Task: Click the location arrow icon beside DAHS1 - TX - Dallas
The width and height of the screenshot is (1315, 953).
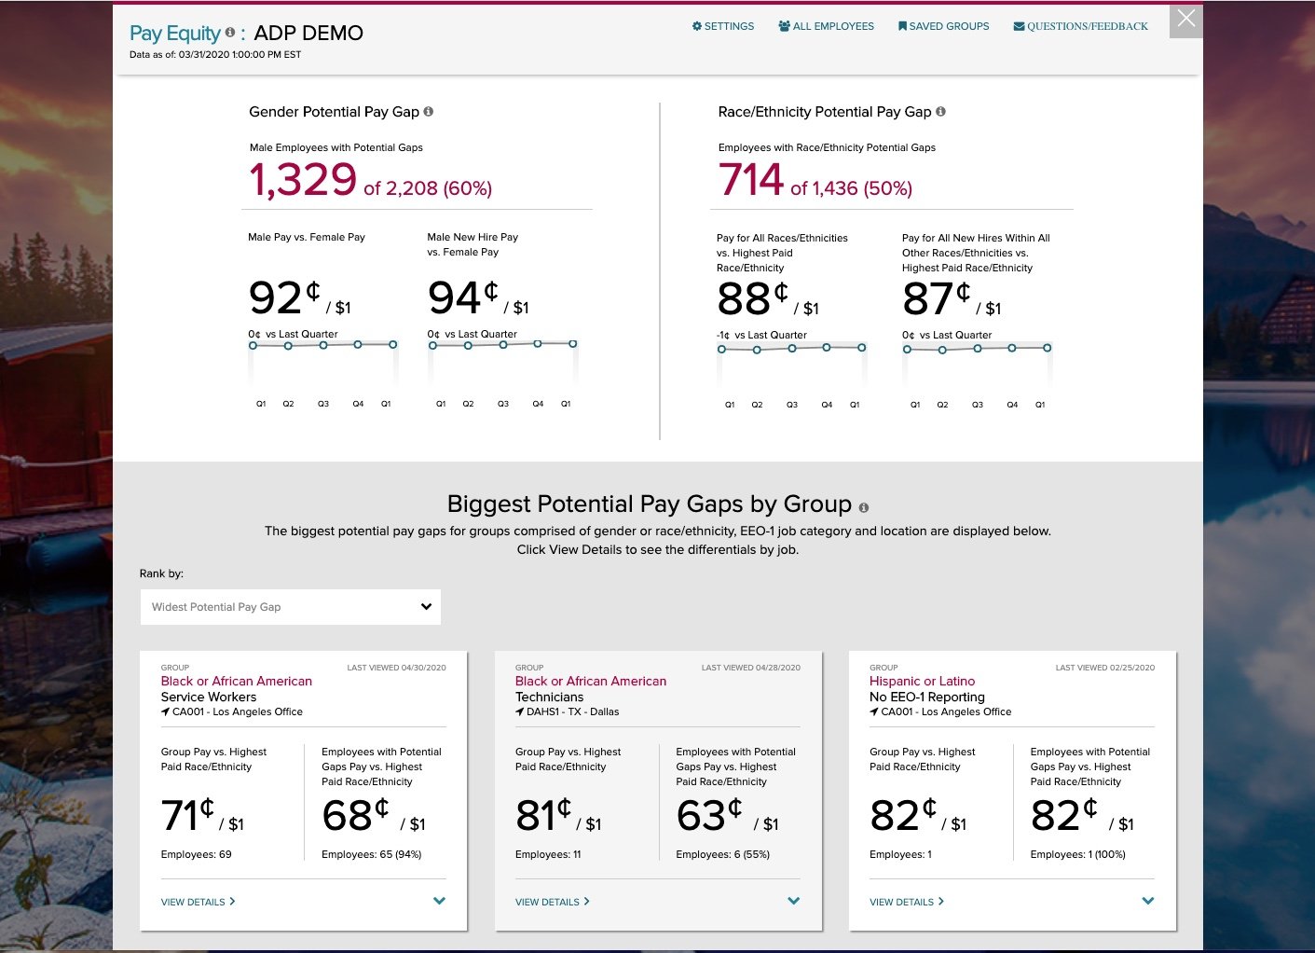Action: pyautogui.click(x=520, y=712)
